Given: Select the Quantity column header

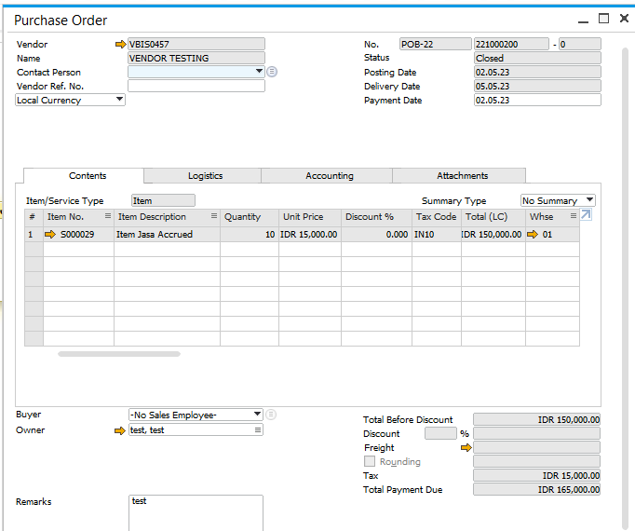Looking at the screenshot, I should [250, 217].
